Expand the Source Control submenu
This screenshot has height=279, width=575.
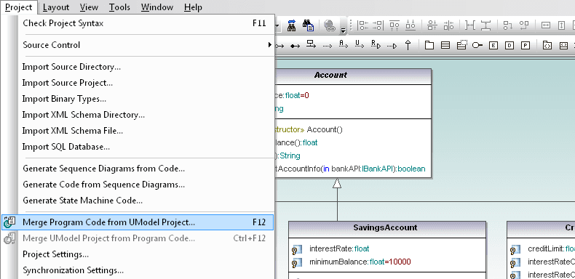click(138, 44)
